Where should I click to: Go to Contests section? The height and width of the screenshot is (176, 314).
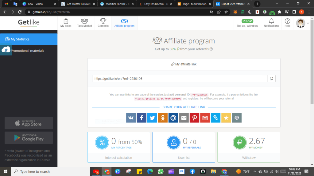click(x=103, y=23)
